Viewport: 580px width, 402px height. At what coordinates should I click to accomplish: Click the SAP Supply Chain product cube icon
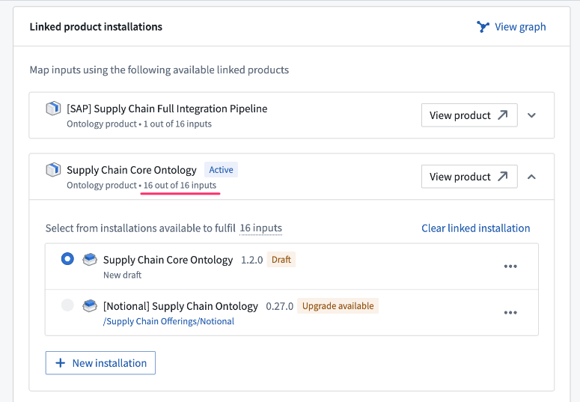tap(53, 109)
